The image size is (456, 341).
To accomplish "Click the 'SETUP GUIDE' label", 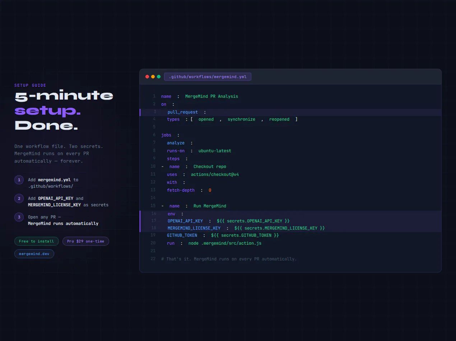I will pyautogui.click(x=30, y=85).
